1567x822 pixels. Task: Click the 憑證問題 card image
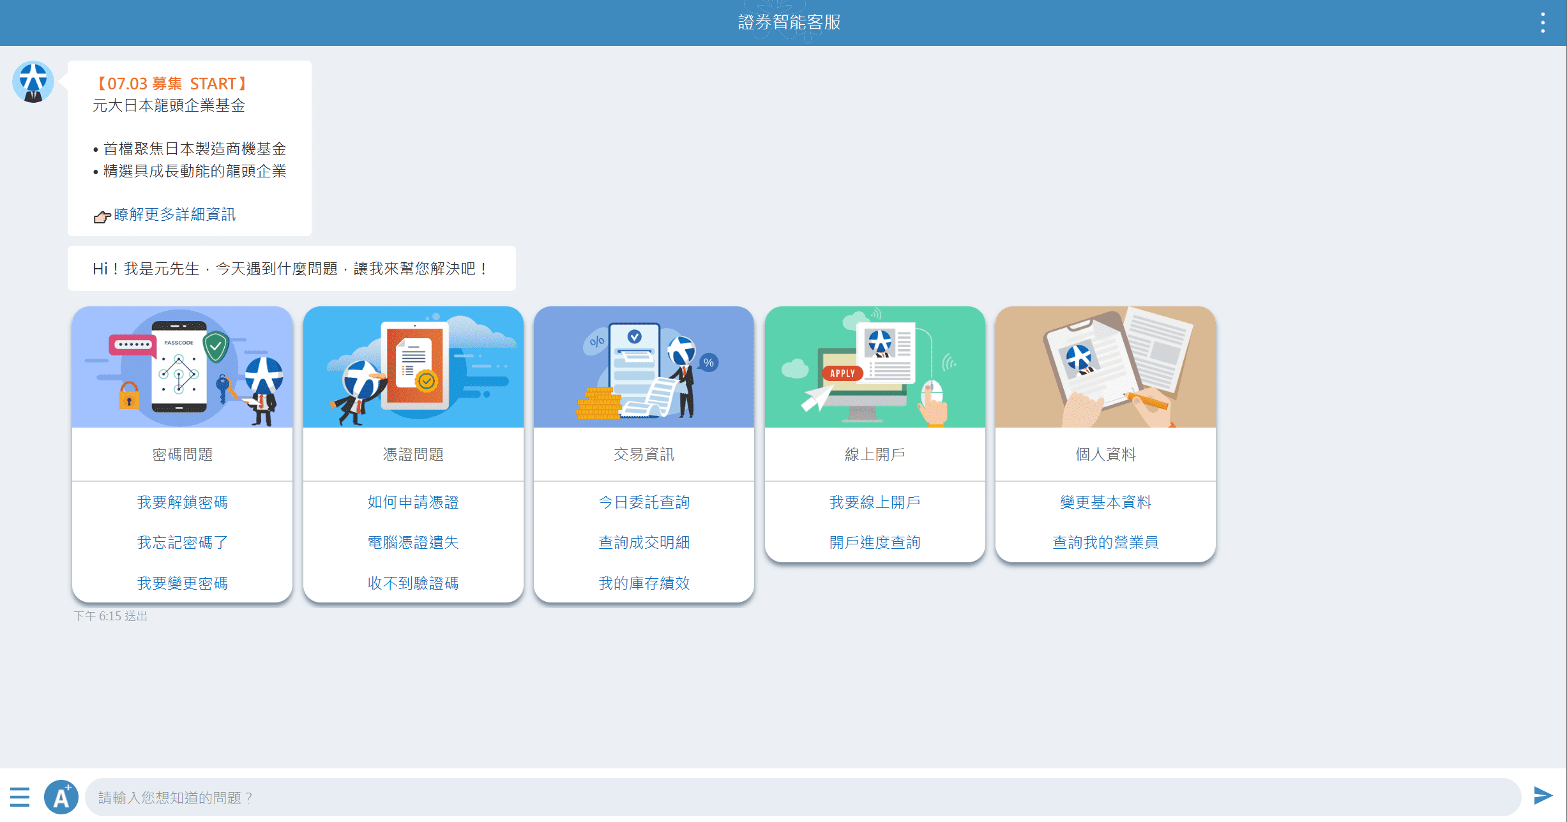click(413, 367)
